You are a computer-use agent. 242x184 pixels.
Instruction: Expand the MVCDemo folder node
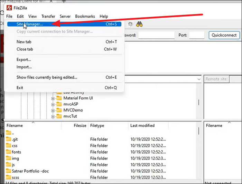pyautogui.click(x=53, y=110)
